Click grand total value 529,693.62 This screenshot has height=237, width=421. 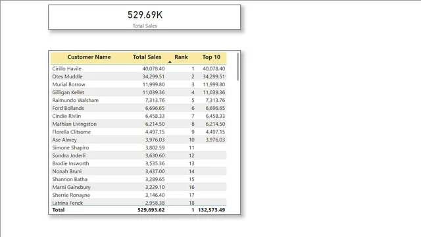click(151, 210)
